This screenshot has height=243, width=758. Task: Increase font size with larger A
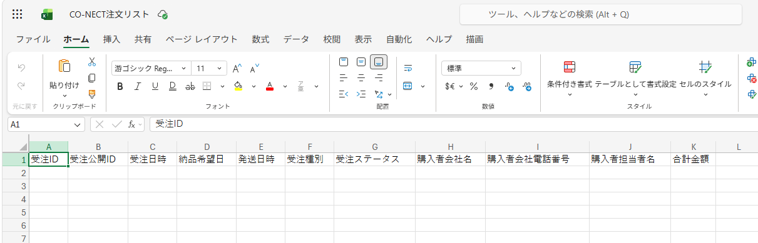point(237,69)
